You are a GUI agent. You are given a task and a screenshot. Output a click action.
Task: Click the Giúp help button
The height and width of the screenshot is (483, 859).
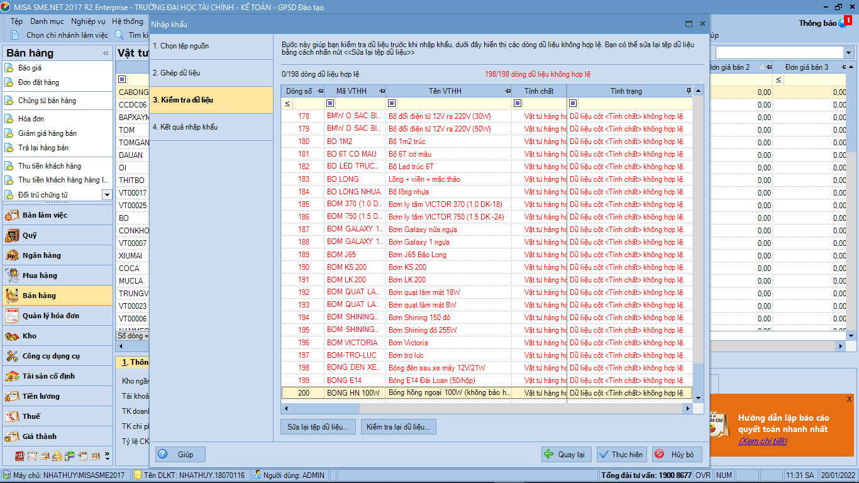tap(180, 454)
